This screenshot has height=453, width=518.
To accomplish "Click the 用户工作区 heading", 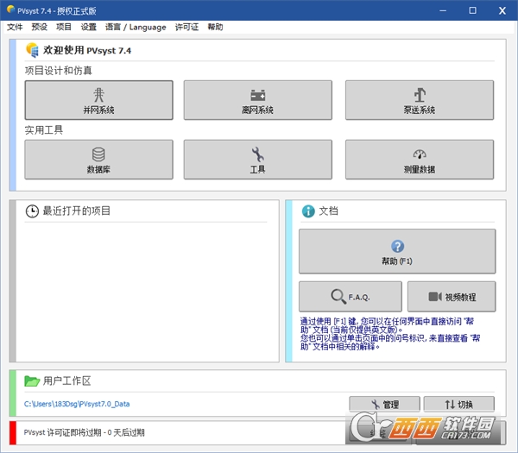I will point(67,381).
